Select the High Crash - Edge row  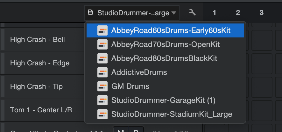point(42,63)
